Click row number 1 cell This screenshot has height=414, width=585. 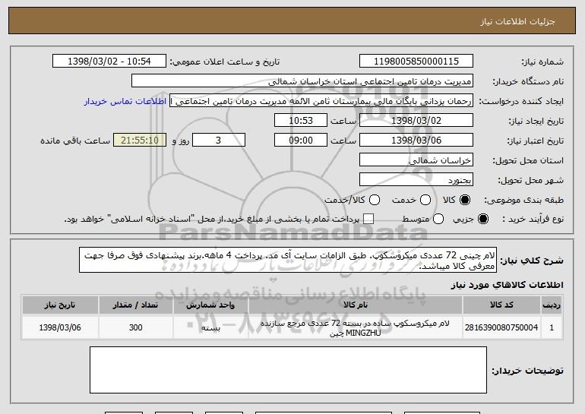(x=552, y=327)
